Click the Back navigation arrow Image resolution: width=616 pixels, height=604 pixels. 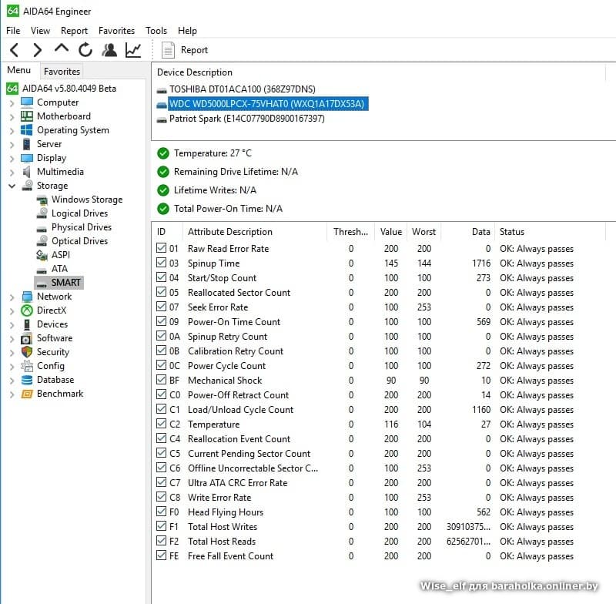click(x=15, y=50)
